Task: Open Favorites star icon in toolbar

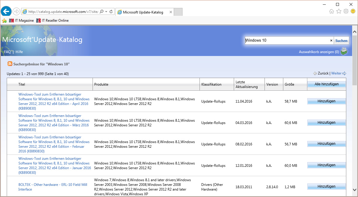Action: tap(339, 11)
